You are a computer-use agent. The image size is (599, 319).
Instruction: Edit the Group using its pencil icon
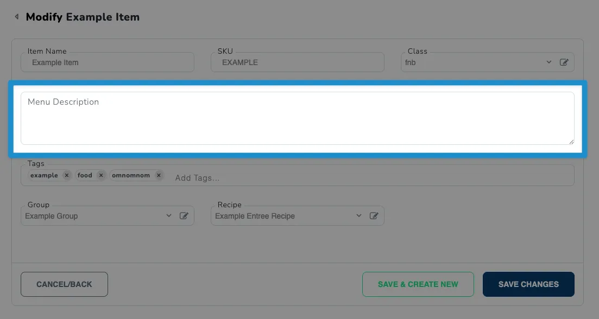(x=184, y=216)
